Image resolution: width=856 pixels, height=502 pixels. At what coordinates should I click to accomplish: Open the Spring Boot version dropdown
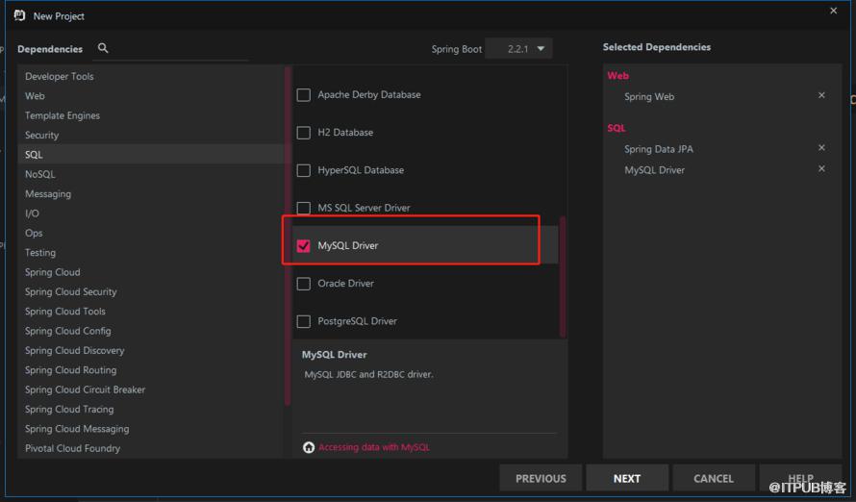[x=518, y=48]
